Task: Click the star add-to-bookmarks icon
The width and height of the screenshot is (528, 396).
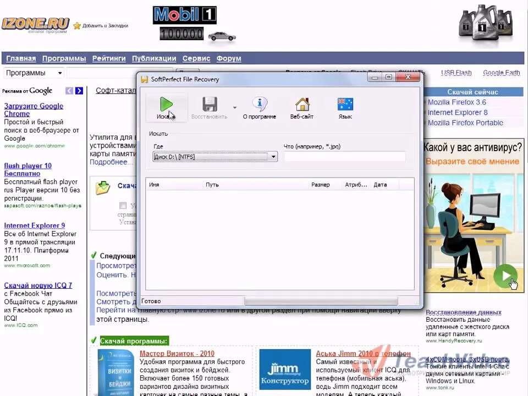Action: pyautogui.click(x=77, y=26)
